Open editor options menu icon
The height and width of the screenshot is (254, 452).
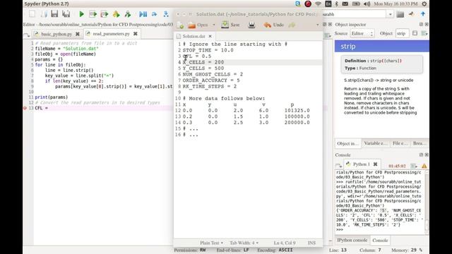click(328, 35)
